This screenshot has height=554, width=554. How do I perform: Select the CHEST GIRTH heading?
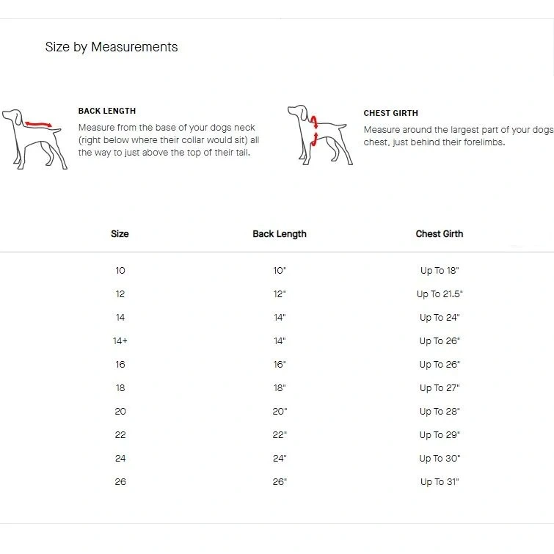[x=391, y=113]
